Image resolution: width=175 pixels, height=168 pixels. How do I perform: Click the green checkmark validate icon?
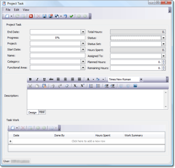72,16
